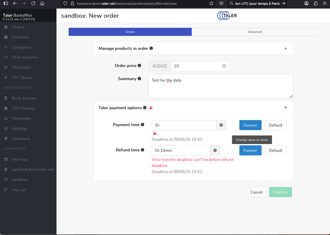The height and width of the screenshot is (235, 330).
Task: Click the Taler logo in header
Action: click(227, 15)
